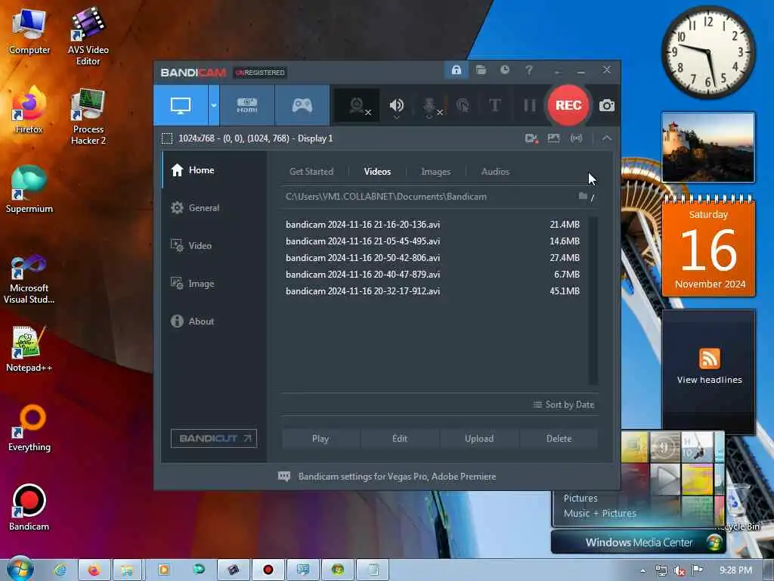Open the General settings section

214,208
